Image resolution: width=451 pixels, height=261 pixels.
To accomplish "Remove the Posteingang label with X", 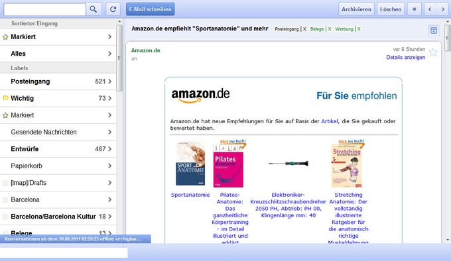I will (x=304, y=29).
